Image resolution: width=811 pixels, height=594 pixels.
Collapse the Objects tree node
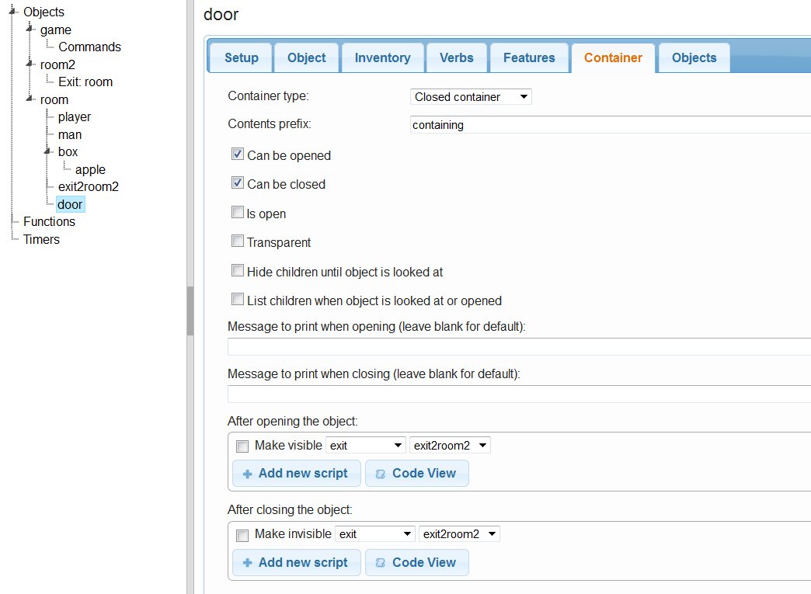[x=12, y=11]
